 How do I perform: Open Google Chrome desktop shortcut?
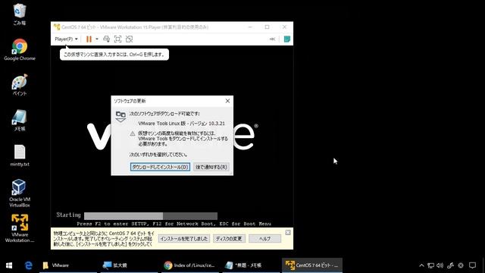(x=20, y=49)
